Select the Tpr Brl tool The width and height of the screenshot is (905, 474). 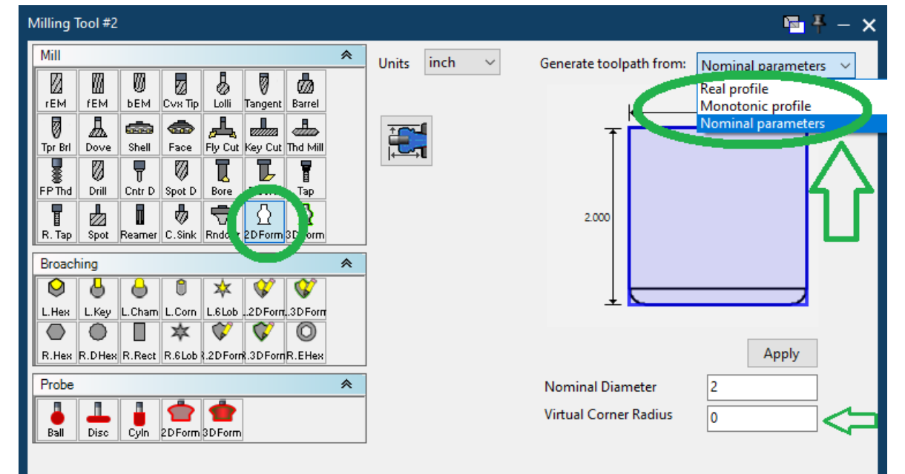56,134
